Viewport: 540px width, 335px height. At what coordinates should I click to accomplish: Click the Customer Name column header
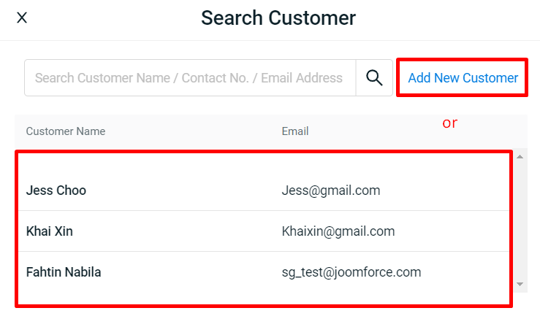[x=66, y=131]
